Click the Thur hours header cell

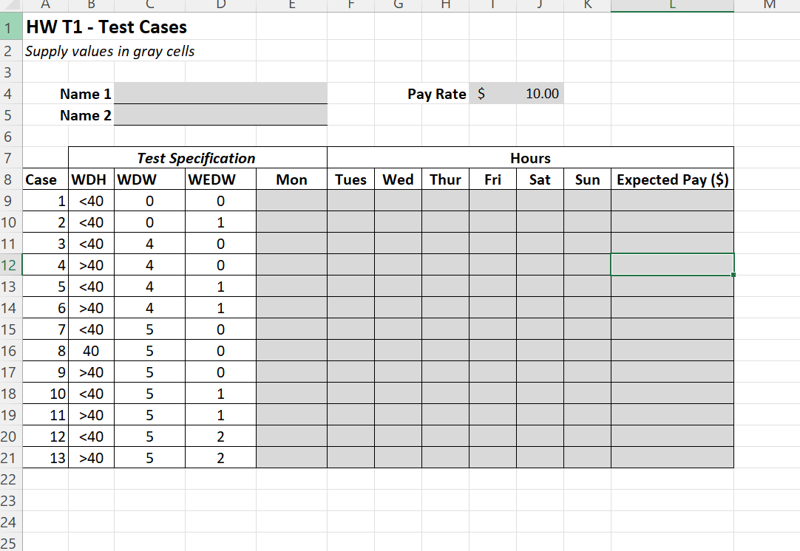point(445,179)
